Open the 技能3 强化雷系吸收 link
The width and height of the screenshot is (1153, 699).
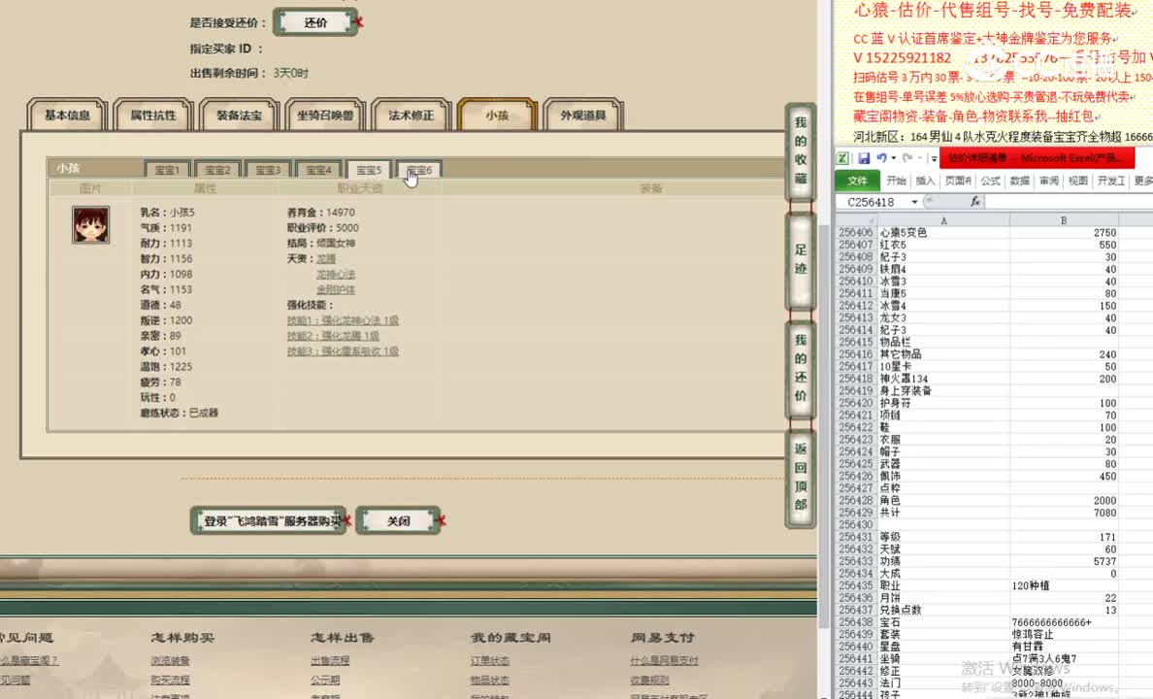[x=343, y=351]
